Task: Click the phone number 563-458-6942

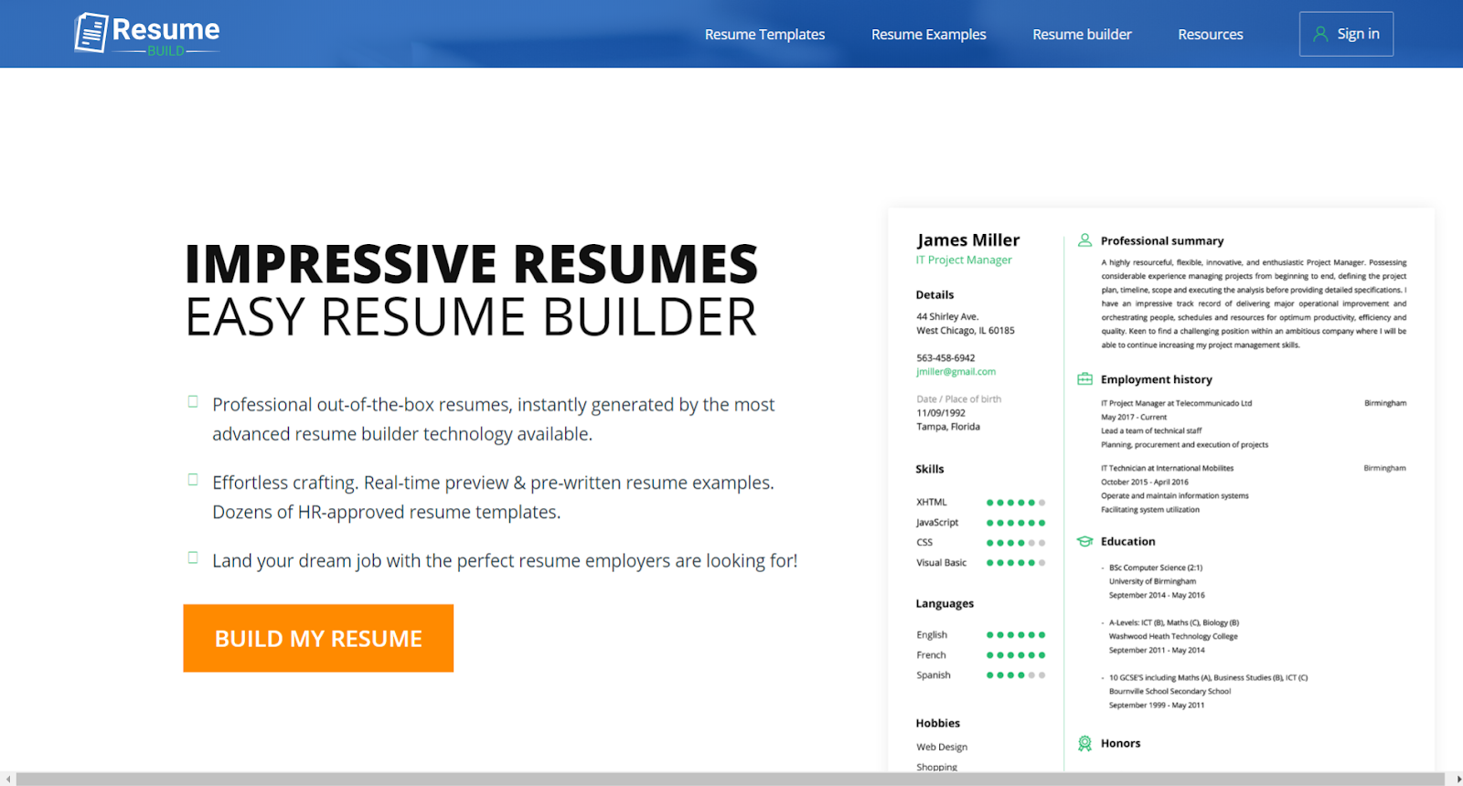Action: (945, 358)
